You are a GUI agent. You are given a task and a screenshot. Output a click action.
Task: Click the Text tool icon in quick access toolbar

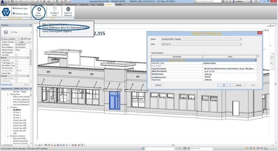click(x=44, y=1)
